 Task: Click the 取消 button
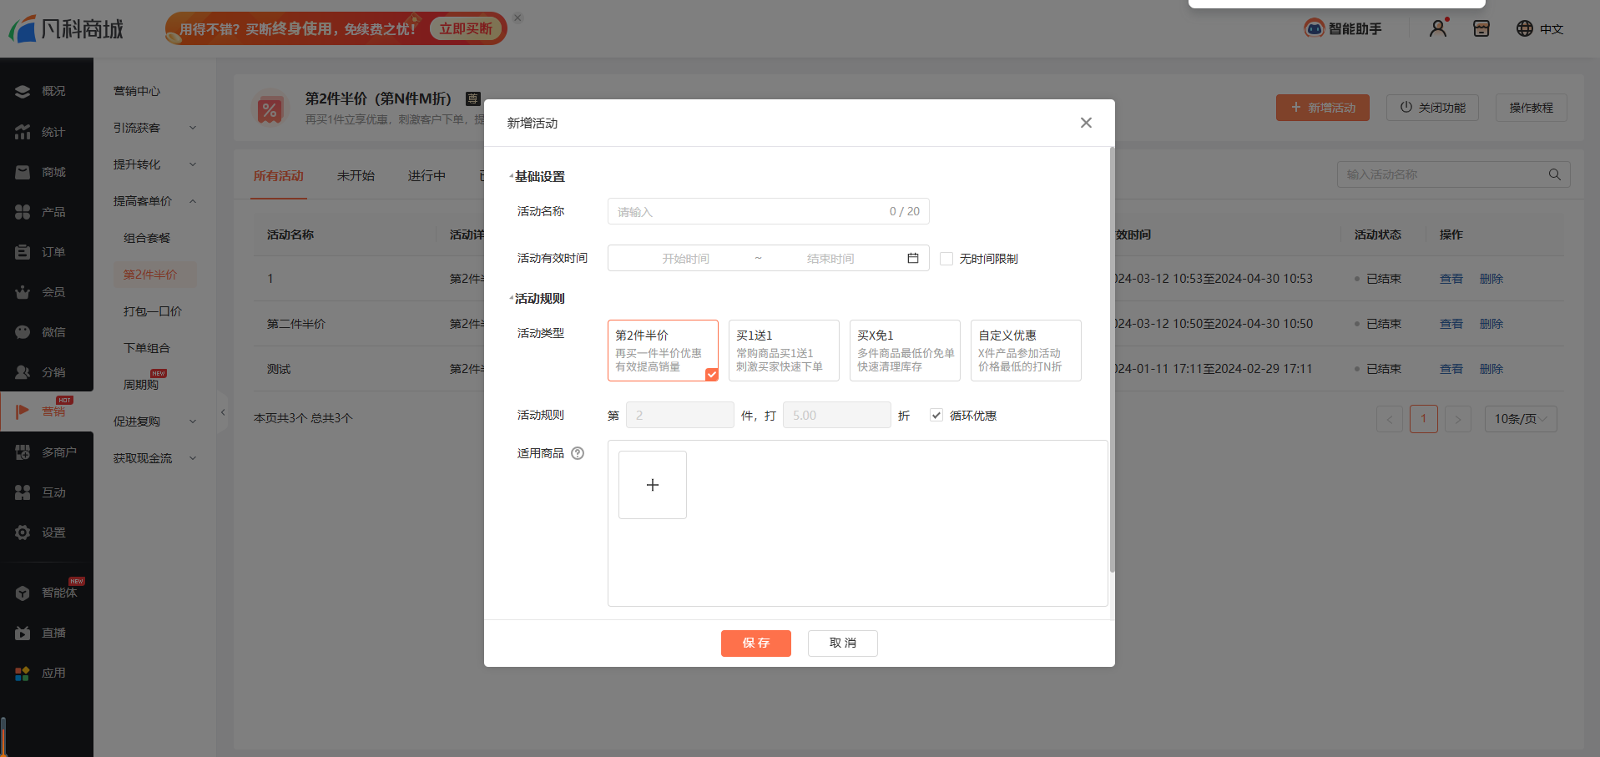[842, 643]
